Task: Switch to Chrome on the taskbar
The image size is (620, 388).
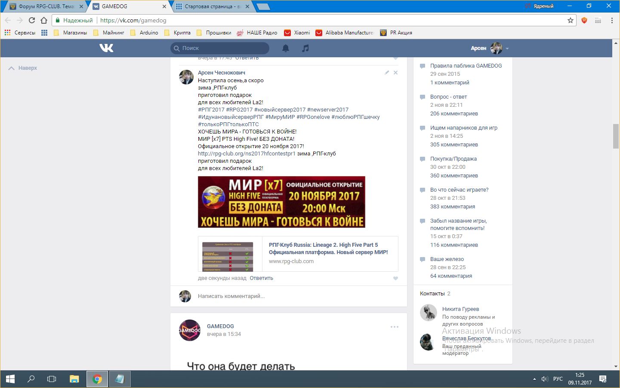Action: point(97,379)
